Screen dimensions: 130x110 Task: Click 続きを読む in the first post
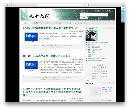(47, 39)
